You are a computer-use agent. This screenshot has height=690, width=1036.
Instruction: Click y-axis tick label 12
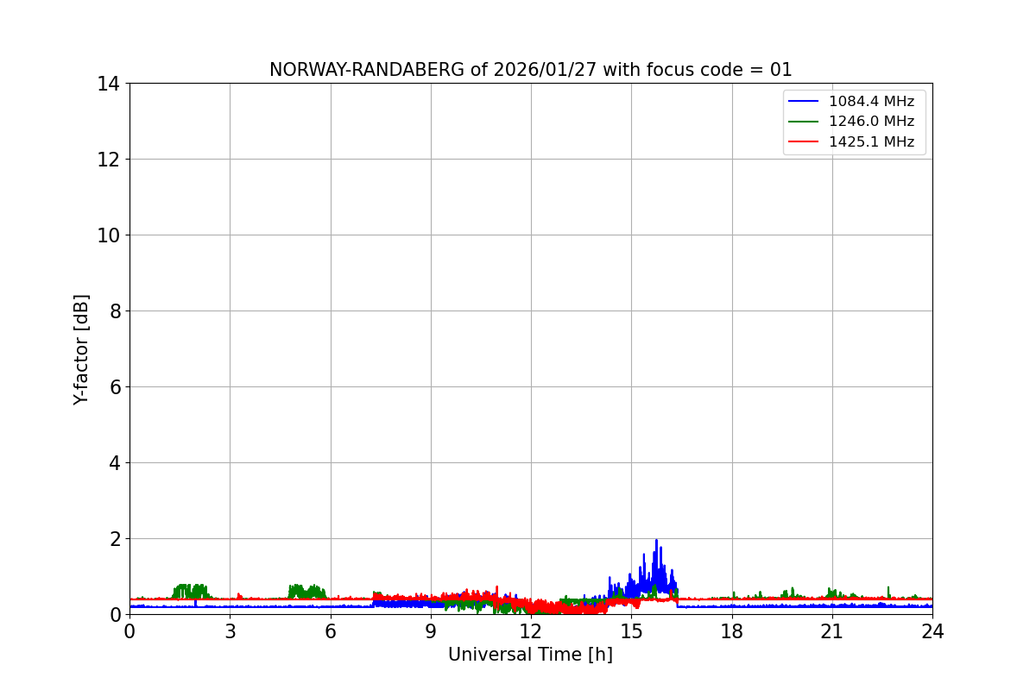coord(108,160)
